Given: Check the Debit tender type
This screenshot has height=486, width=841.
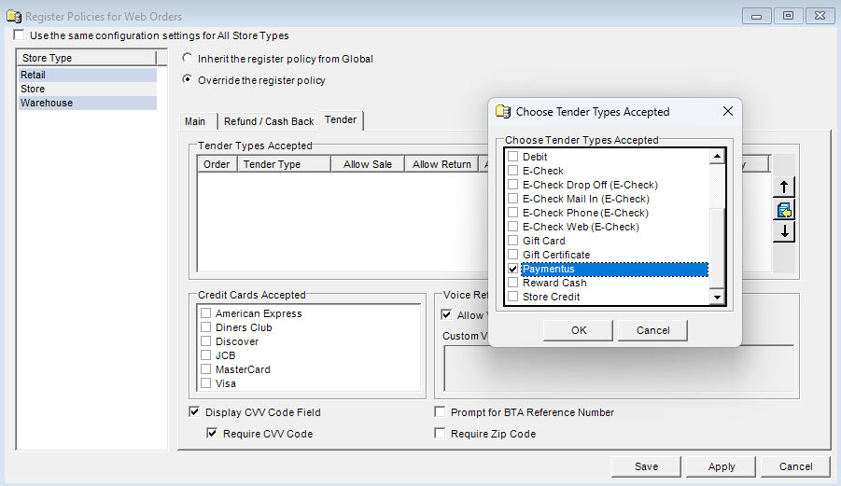Looking at the screenshot, I should 512,157.
